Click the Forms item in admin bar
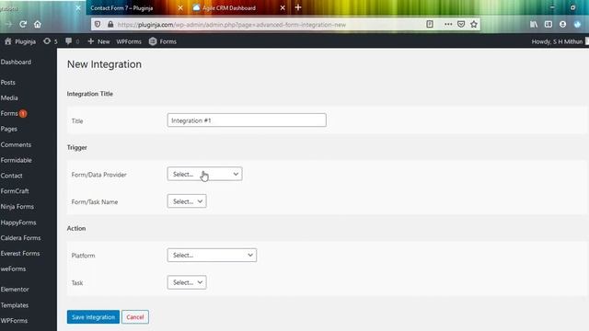This screenshot has height=331, width=589. (163, 41)
